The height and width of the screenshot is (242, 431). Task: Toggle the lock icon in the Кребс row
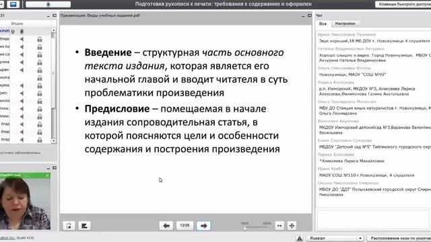point(40,93)
